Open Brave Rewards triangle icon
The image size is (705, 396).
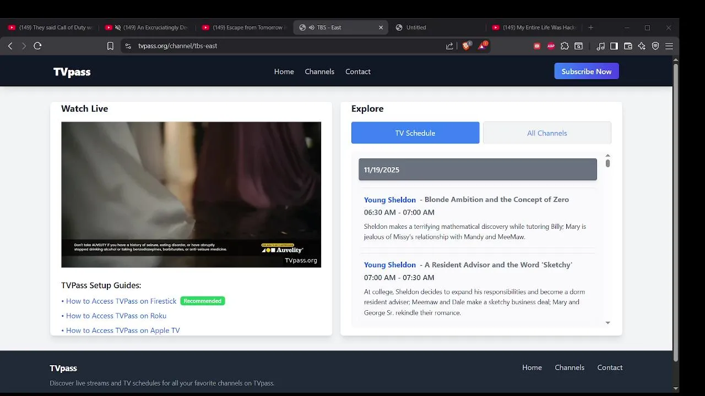tap(482, 46)
